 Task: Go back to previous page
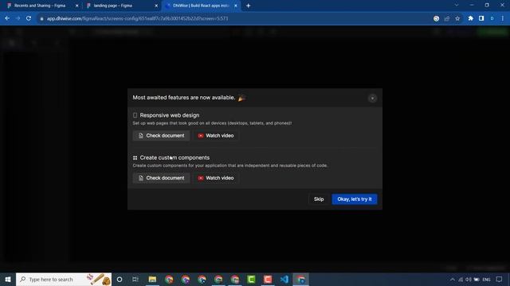click(x=7, y=18)
